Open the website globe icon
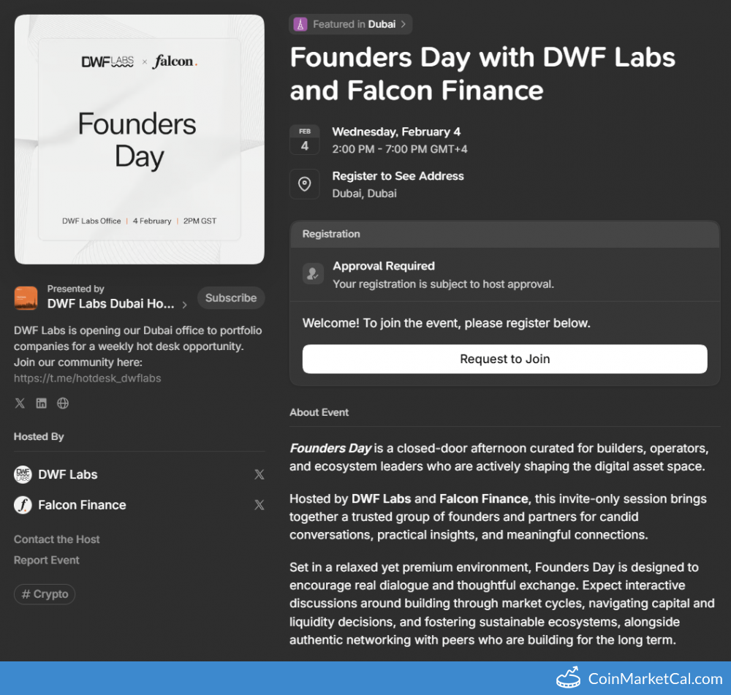The image size is (731, 695). tap(63, 403)
